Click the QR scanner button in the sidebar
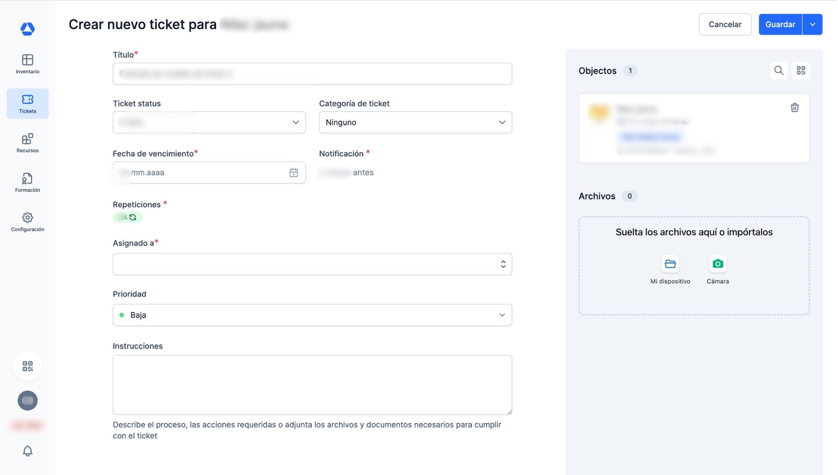Image resolution: width=838 pixels, height=475 pixels. pyautogui.click(x=27, y=366)
